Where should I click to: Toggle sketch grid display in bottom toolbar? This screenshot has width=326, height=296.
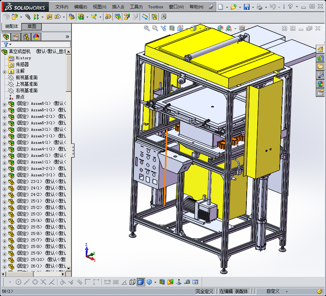(x=116, y=282)
